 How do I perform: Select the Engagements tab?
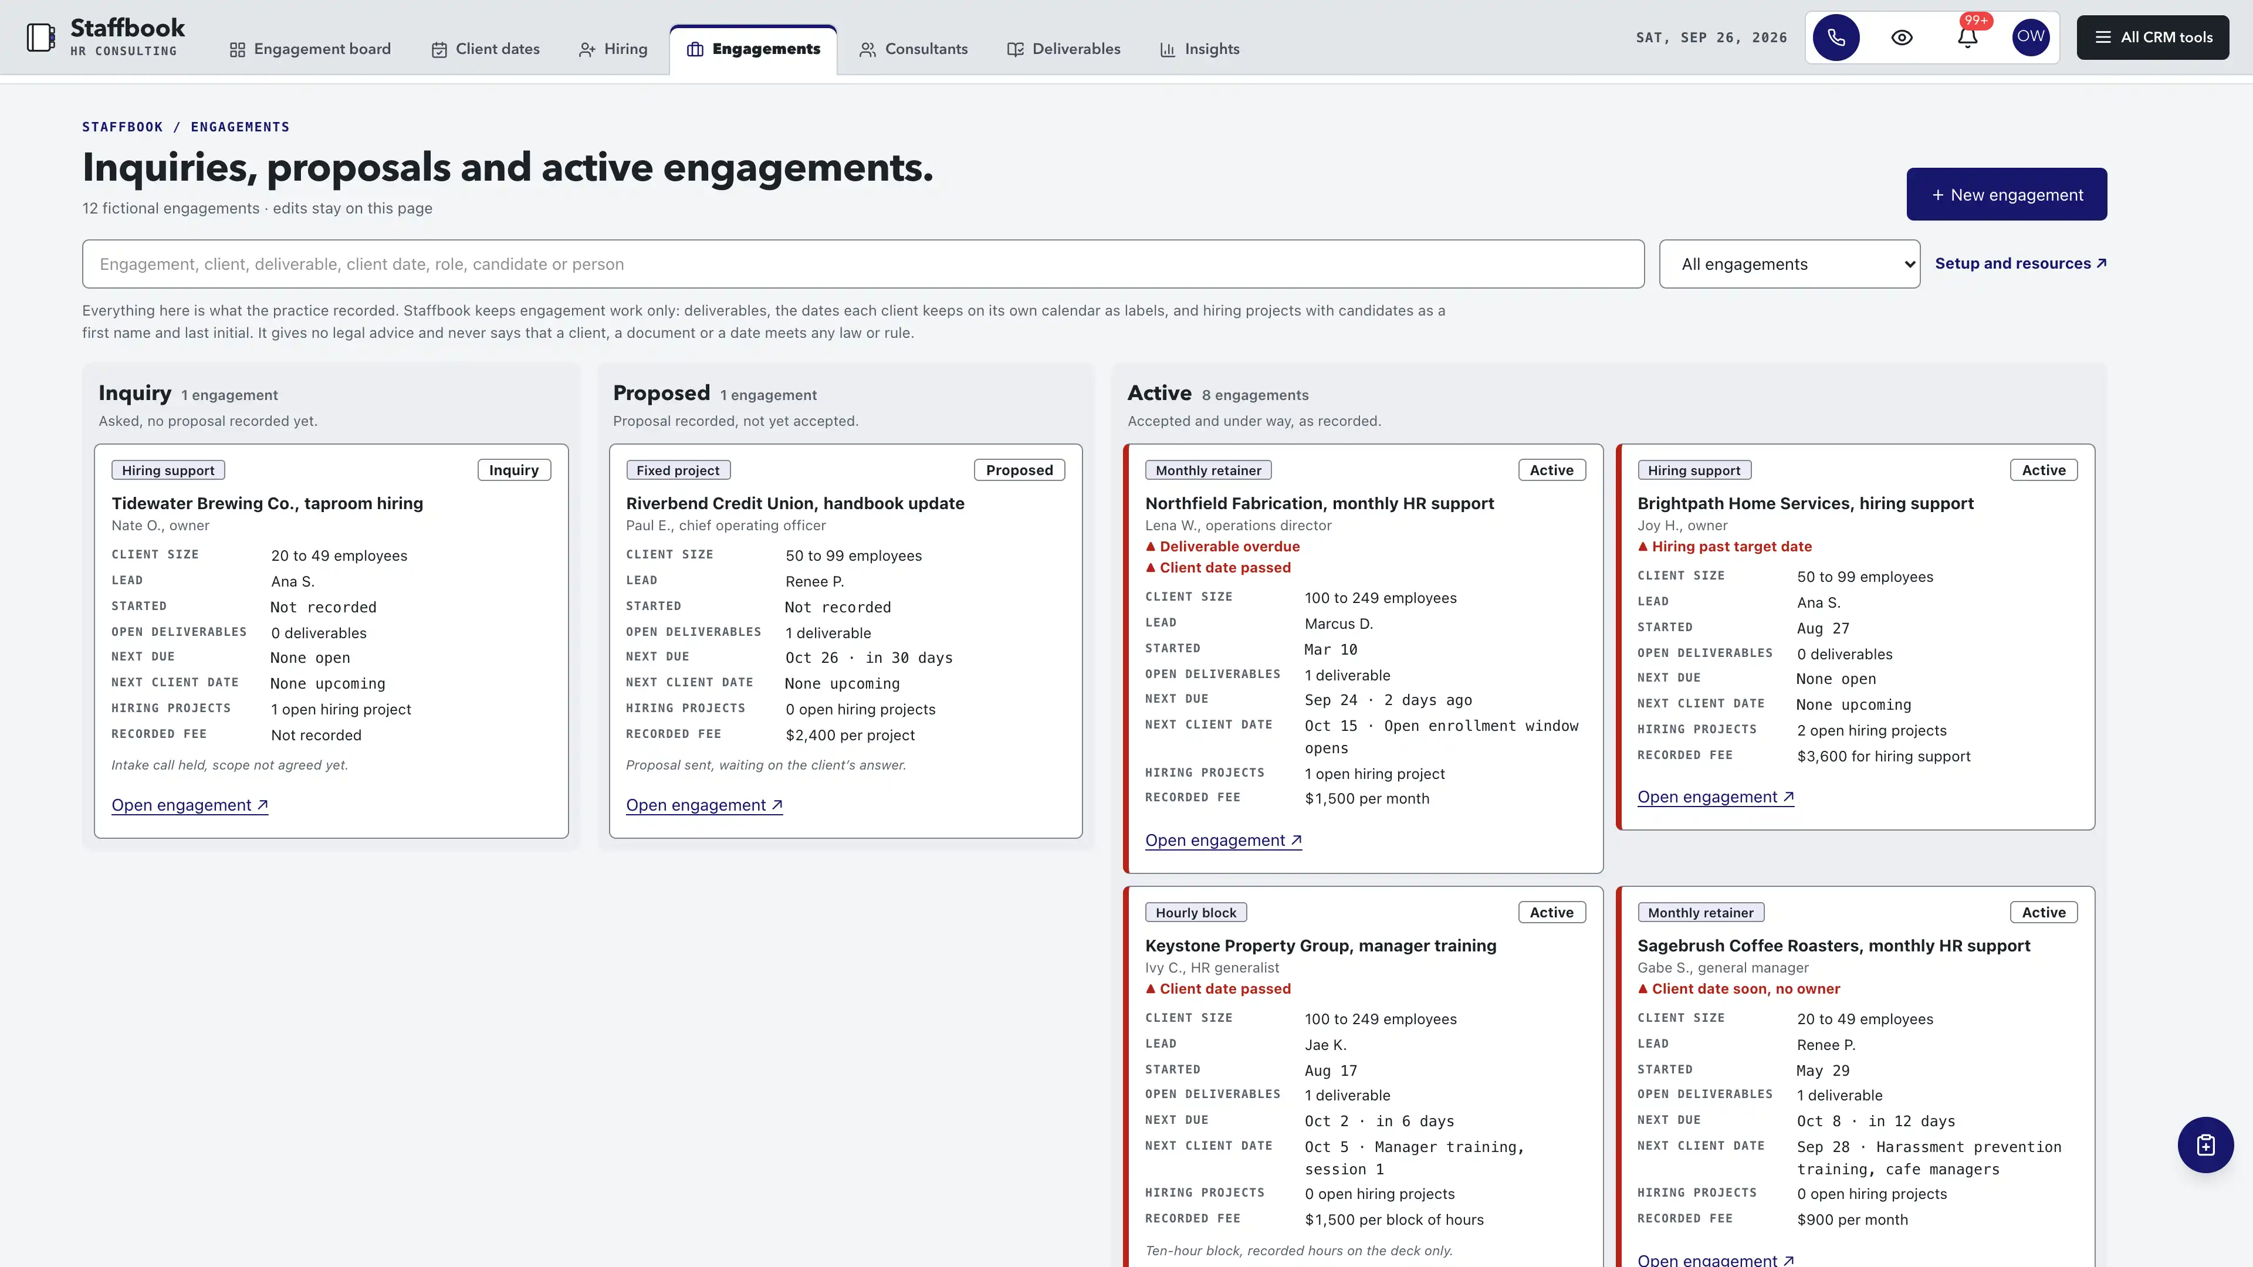(x=753, y=50)
